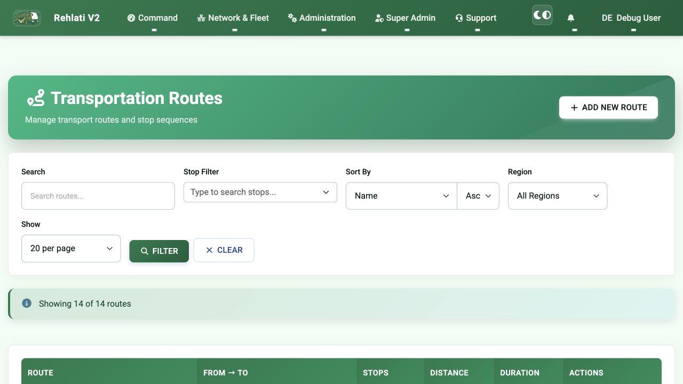Viewport: 683px width, 384px height.
Task: Click the Transportation Routes heading icon
Action: point(36,98)
